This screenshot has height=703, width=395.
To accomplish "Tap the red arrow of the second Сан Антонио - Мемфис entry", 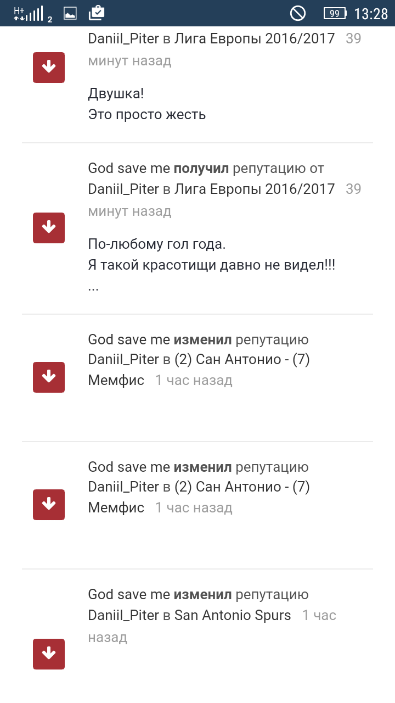I will coord(49,505).
